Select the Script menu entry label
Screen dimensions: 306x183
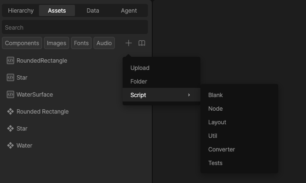[138, 95]
